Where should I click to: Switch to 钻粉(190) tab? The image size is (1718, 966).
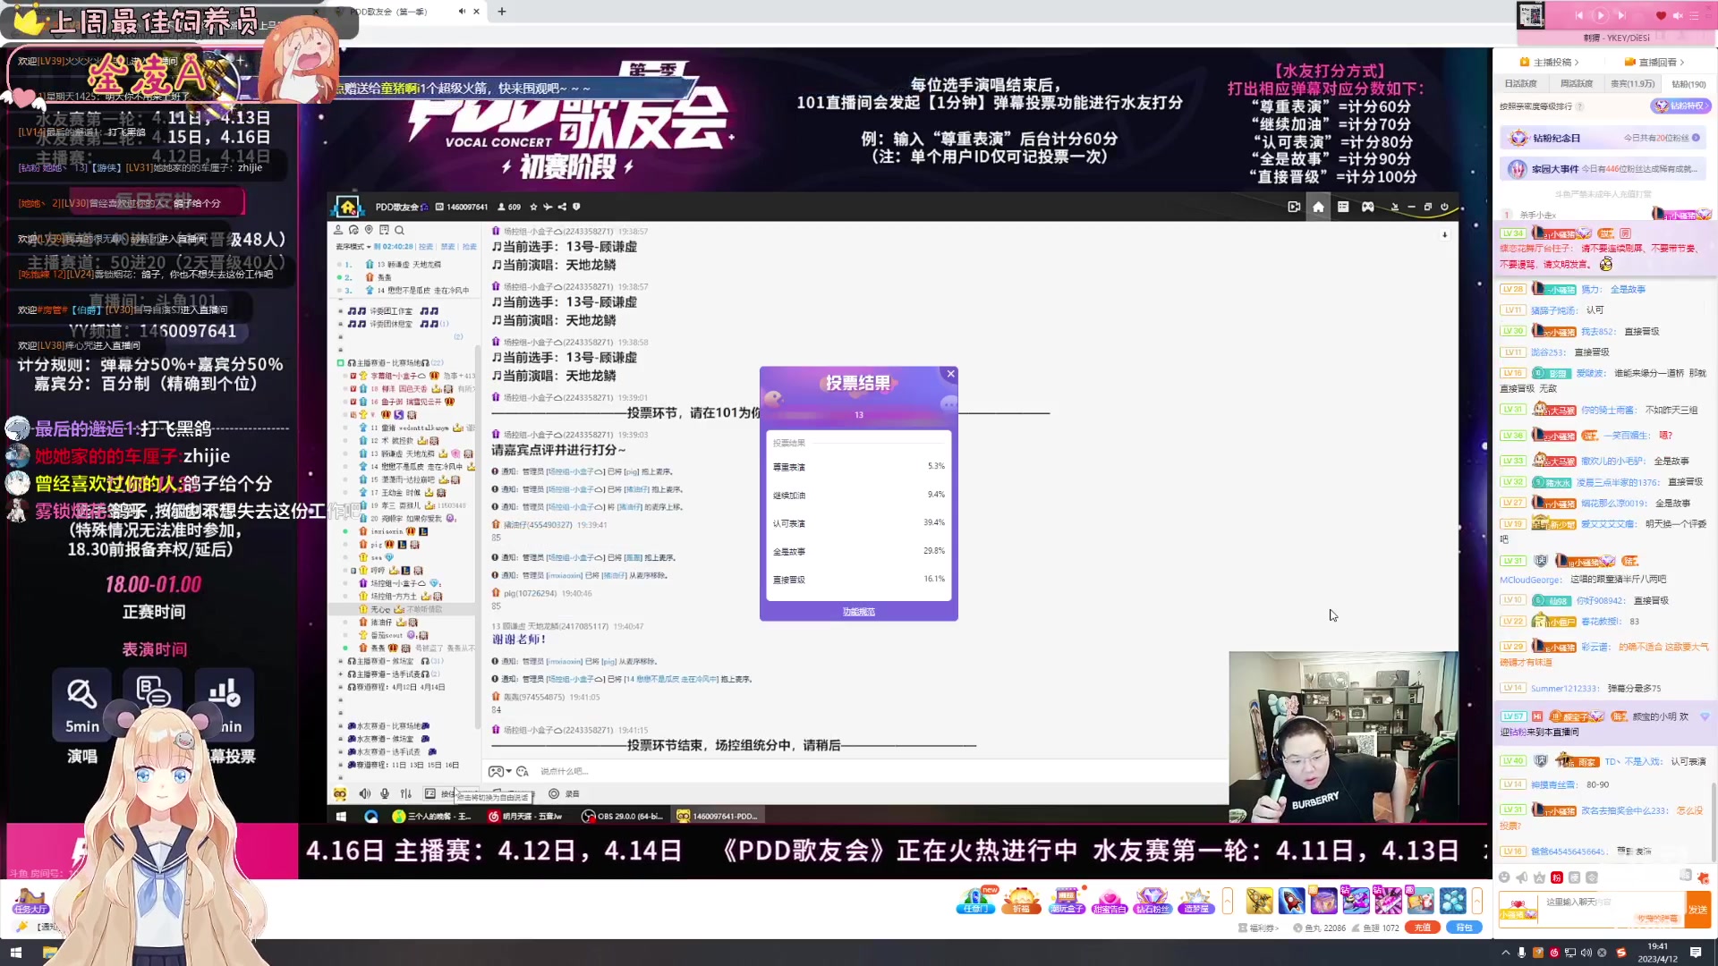(x=1688, y=84)
